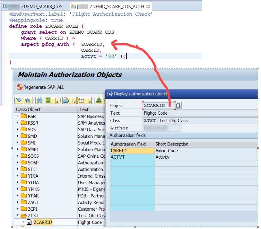Select the ZCARRID authorization object

[x=43, y=222]
